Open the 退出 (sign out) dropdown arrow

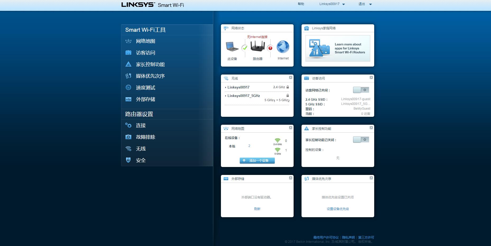pos(370,4)
